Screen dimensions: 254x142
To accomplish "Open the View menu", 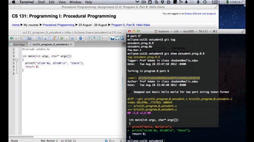I will 62,2.
